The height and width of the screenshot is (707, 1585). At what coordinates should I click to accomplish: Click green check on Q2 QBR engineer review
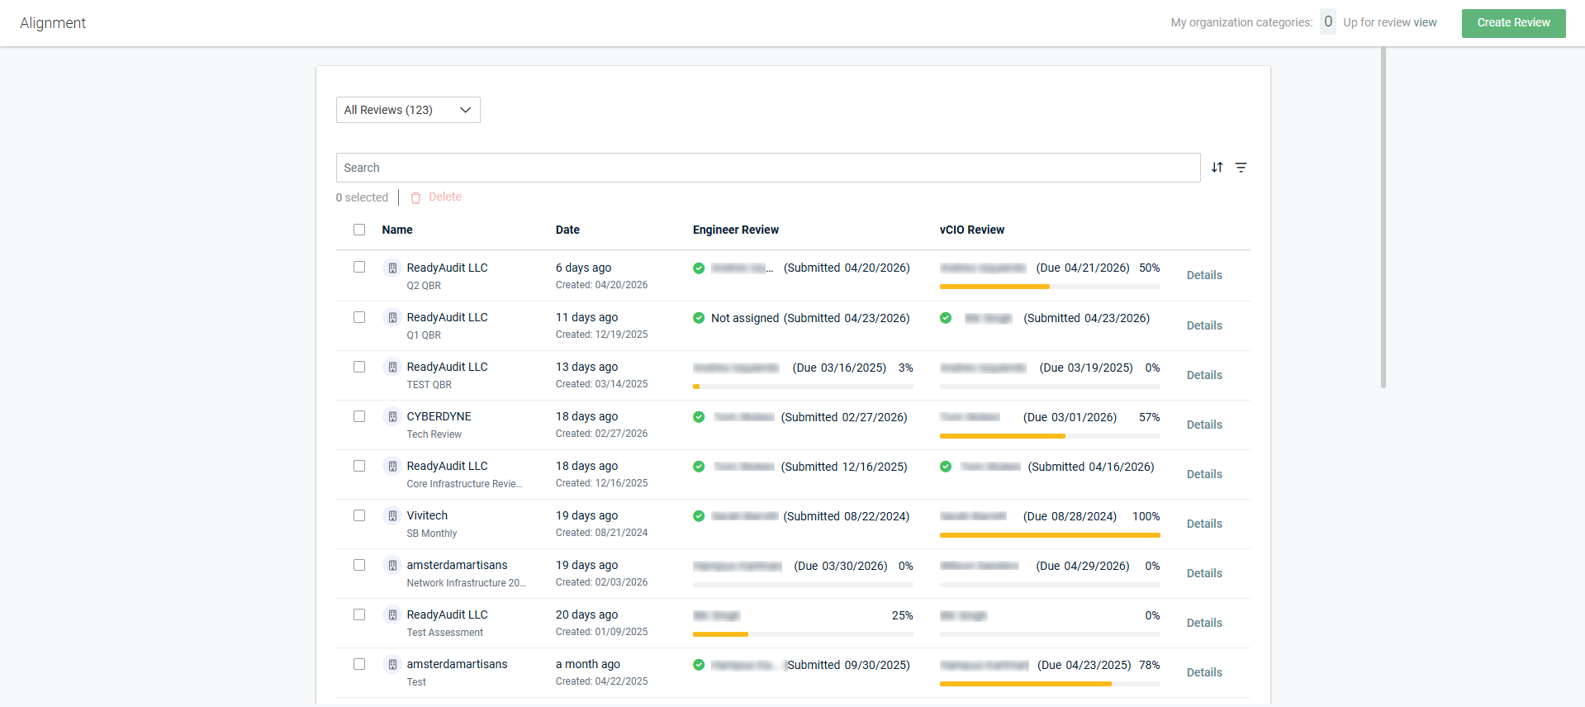[699, 268]
